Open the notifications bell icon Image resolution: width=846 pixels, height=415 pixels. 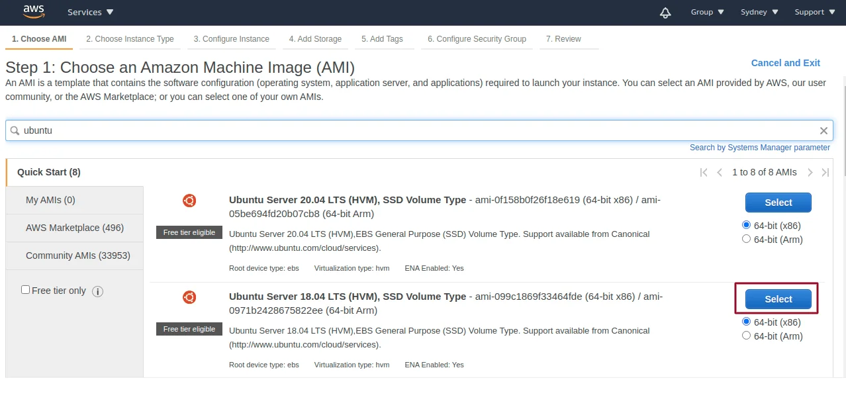665,13
